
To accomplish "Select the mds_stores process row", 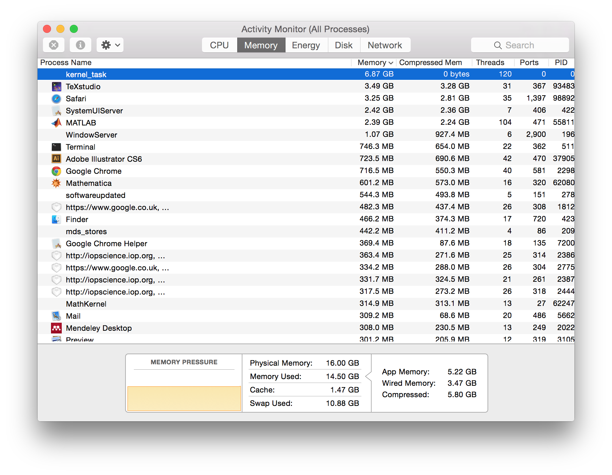I will [x=306, y=231].
